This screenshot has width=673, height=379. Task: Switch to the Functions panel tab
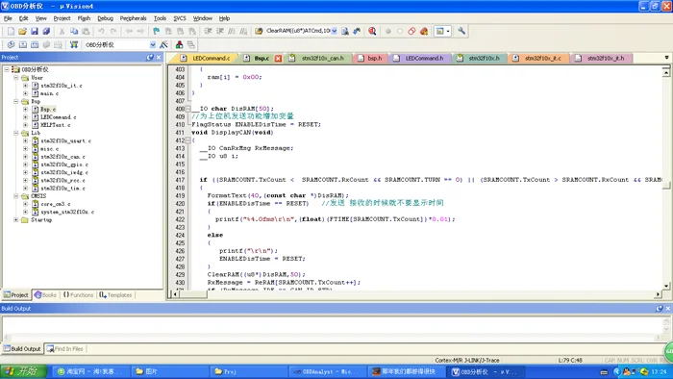click(x=78, y=295)
